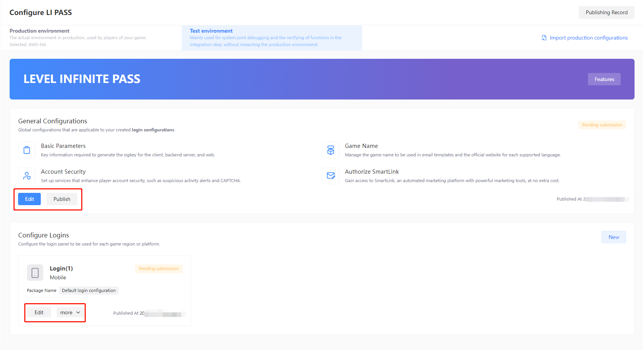Open Basic Parameters settings
643x350 pixels.
(63, 146)
